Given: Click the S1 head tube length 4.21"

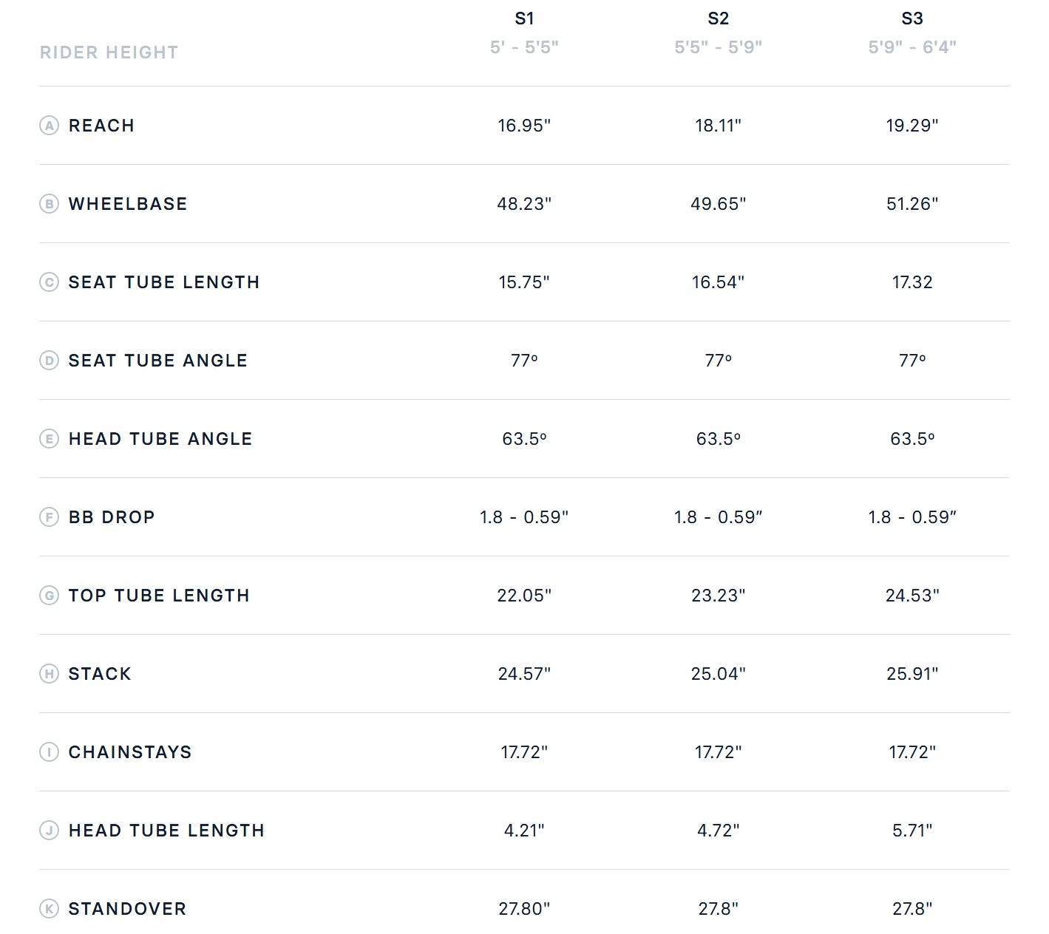Looking at the screenshot, I should point(524,831).
